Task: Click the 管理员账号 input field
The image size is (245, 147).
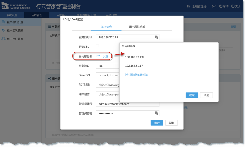Action: pyautogui.click(x=127, y=104)
